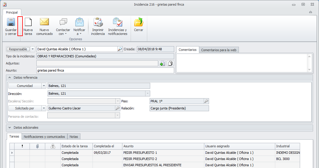
Task: Add an attachment with the green plus icon
Action: point(162,63)
